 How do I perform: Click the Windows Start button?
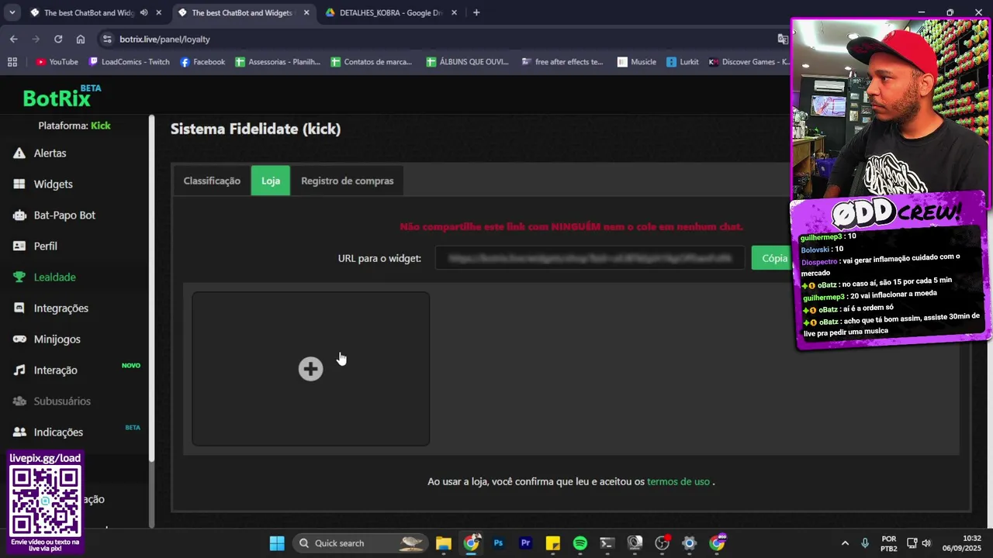click(x=277, y=543)
